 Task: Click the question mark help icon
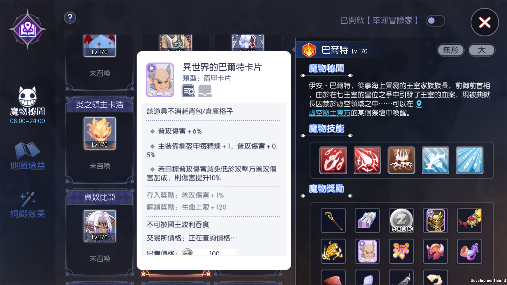pyautogui.click(x=70, y=18)
